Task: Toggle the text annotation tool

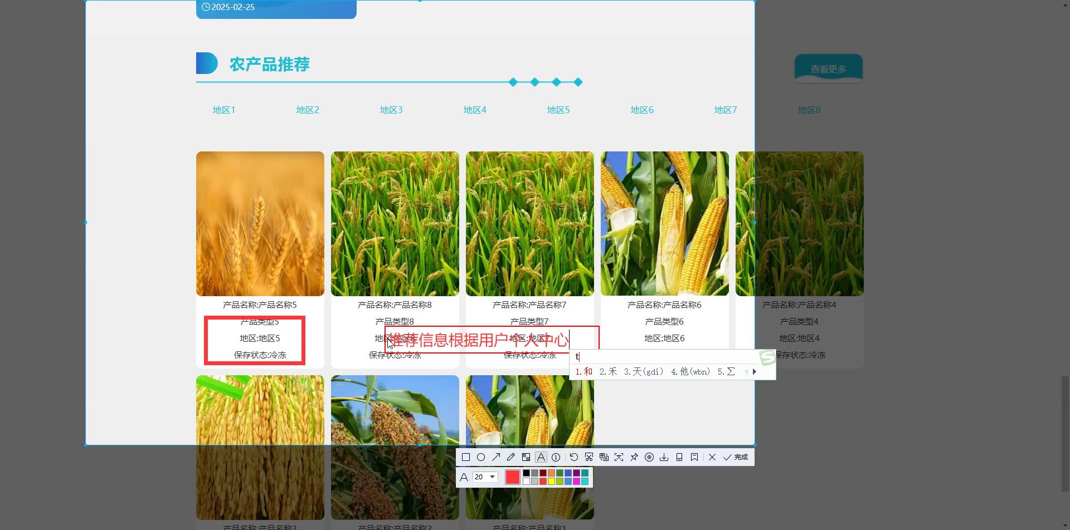Action: [x=541, y=457]
